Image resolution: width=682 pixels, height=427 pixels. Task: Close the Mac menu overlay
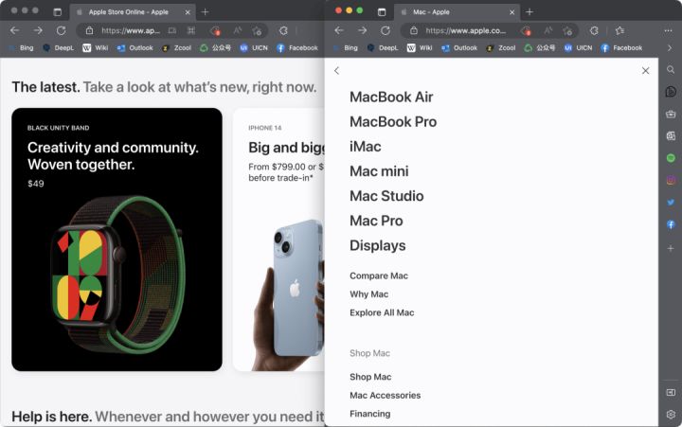pyautogui.click(x=645, y=70)
